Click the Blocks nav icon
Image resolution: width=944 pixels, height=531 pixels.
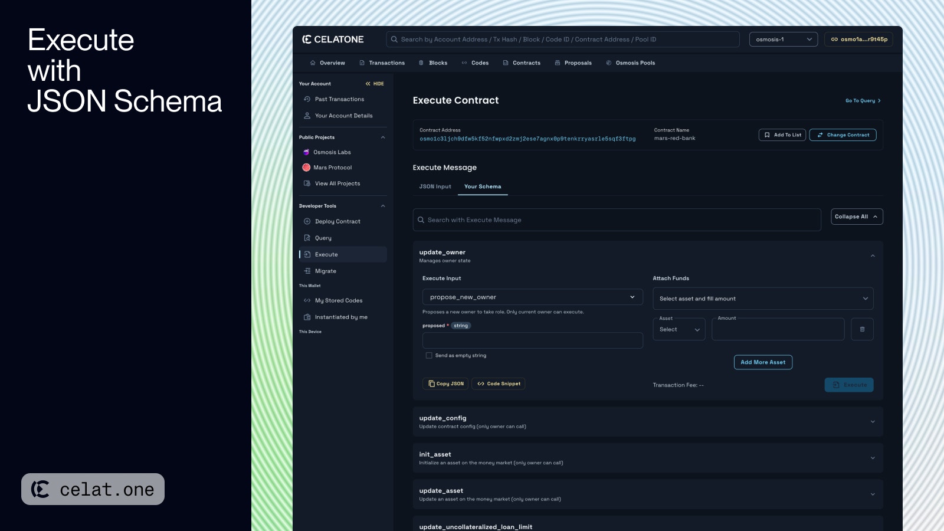click(421, 63)
